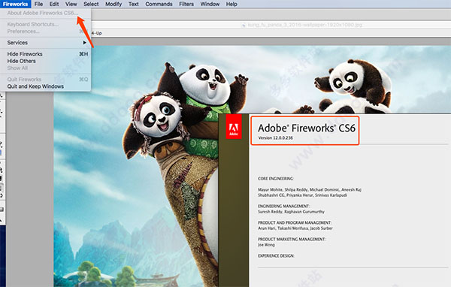
Task: Choose Quit Fireworks menu item
Action: [x=45, y=80]
